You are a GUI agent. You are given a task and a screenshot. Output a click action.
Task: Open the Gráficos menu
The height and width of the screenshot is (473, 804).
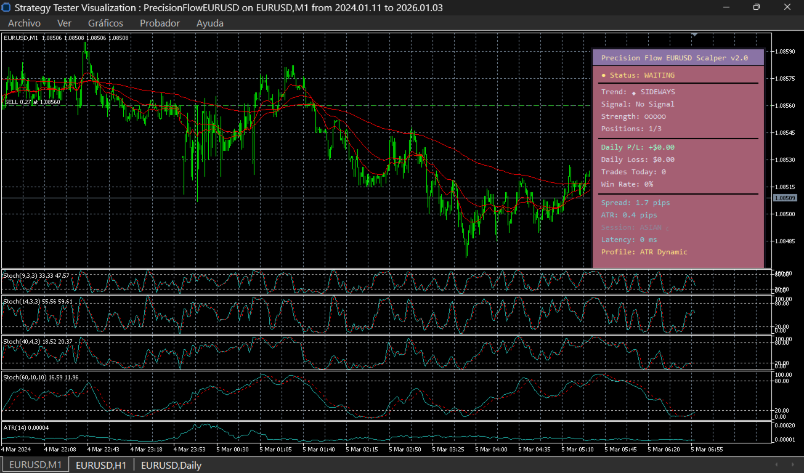point(105,23)
